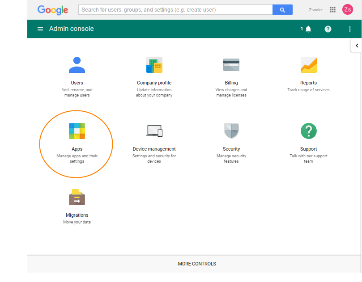
Task: Open the Support question mark icon
Action: (x=308, y=131)
